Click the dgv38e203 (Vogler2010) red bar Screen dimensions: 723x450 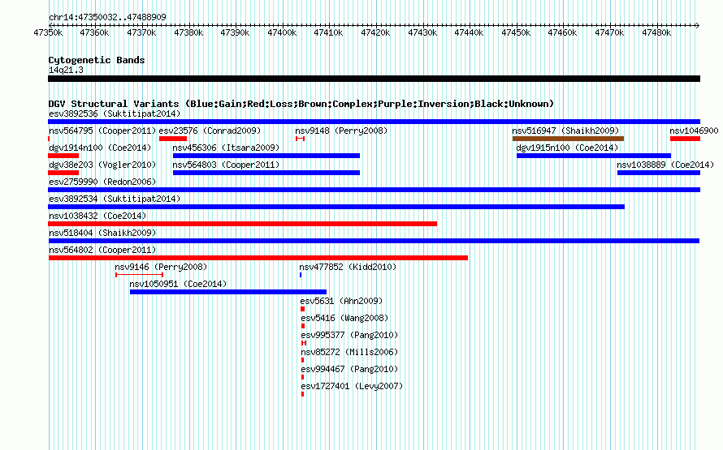[63, 173]
